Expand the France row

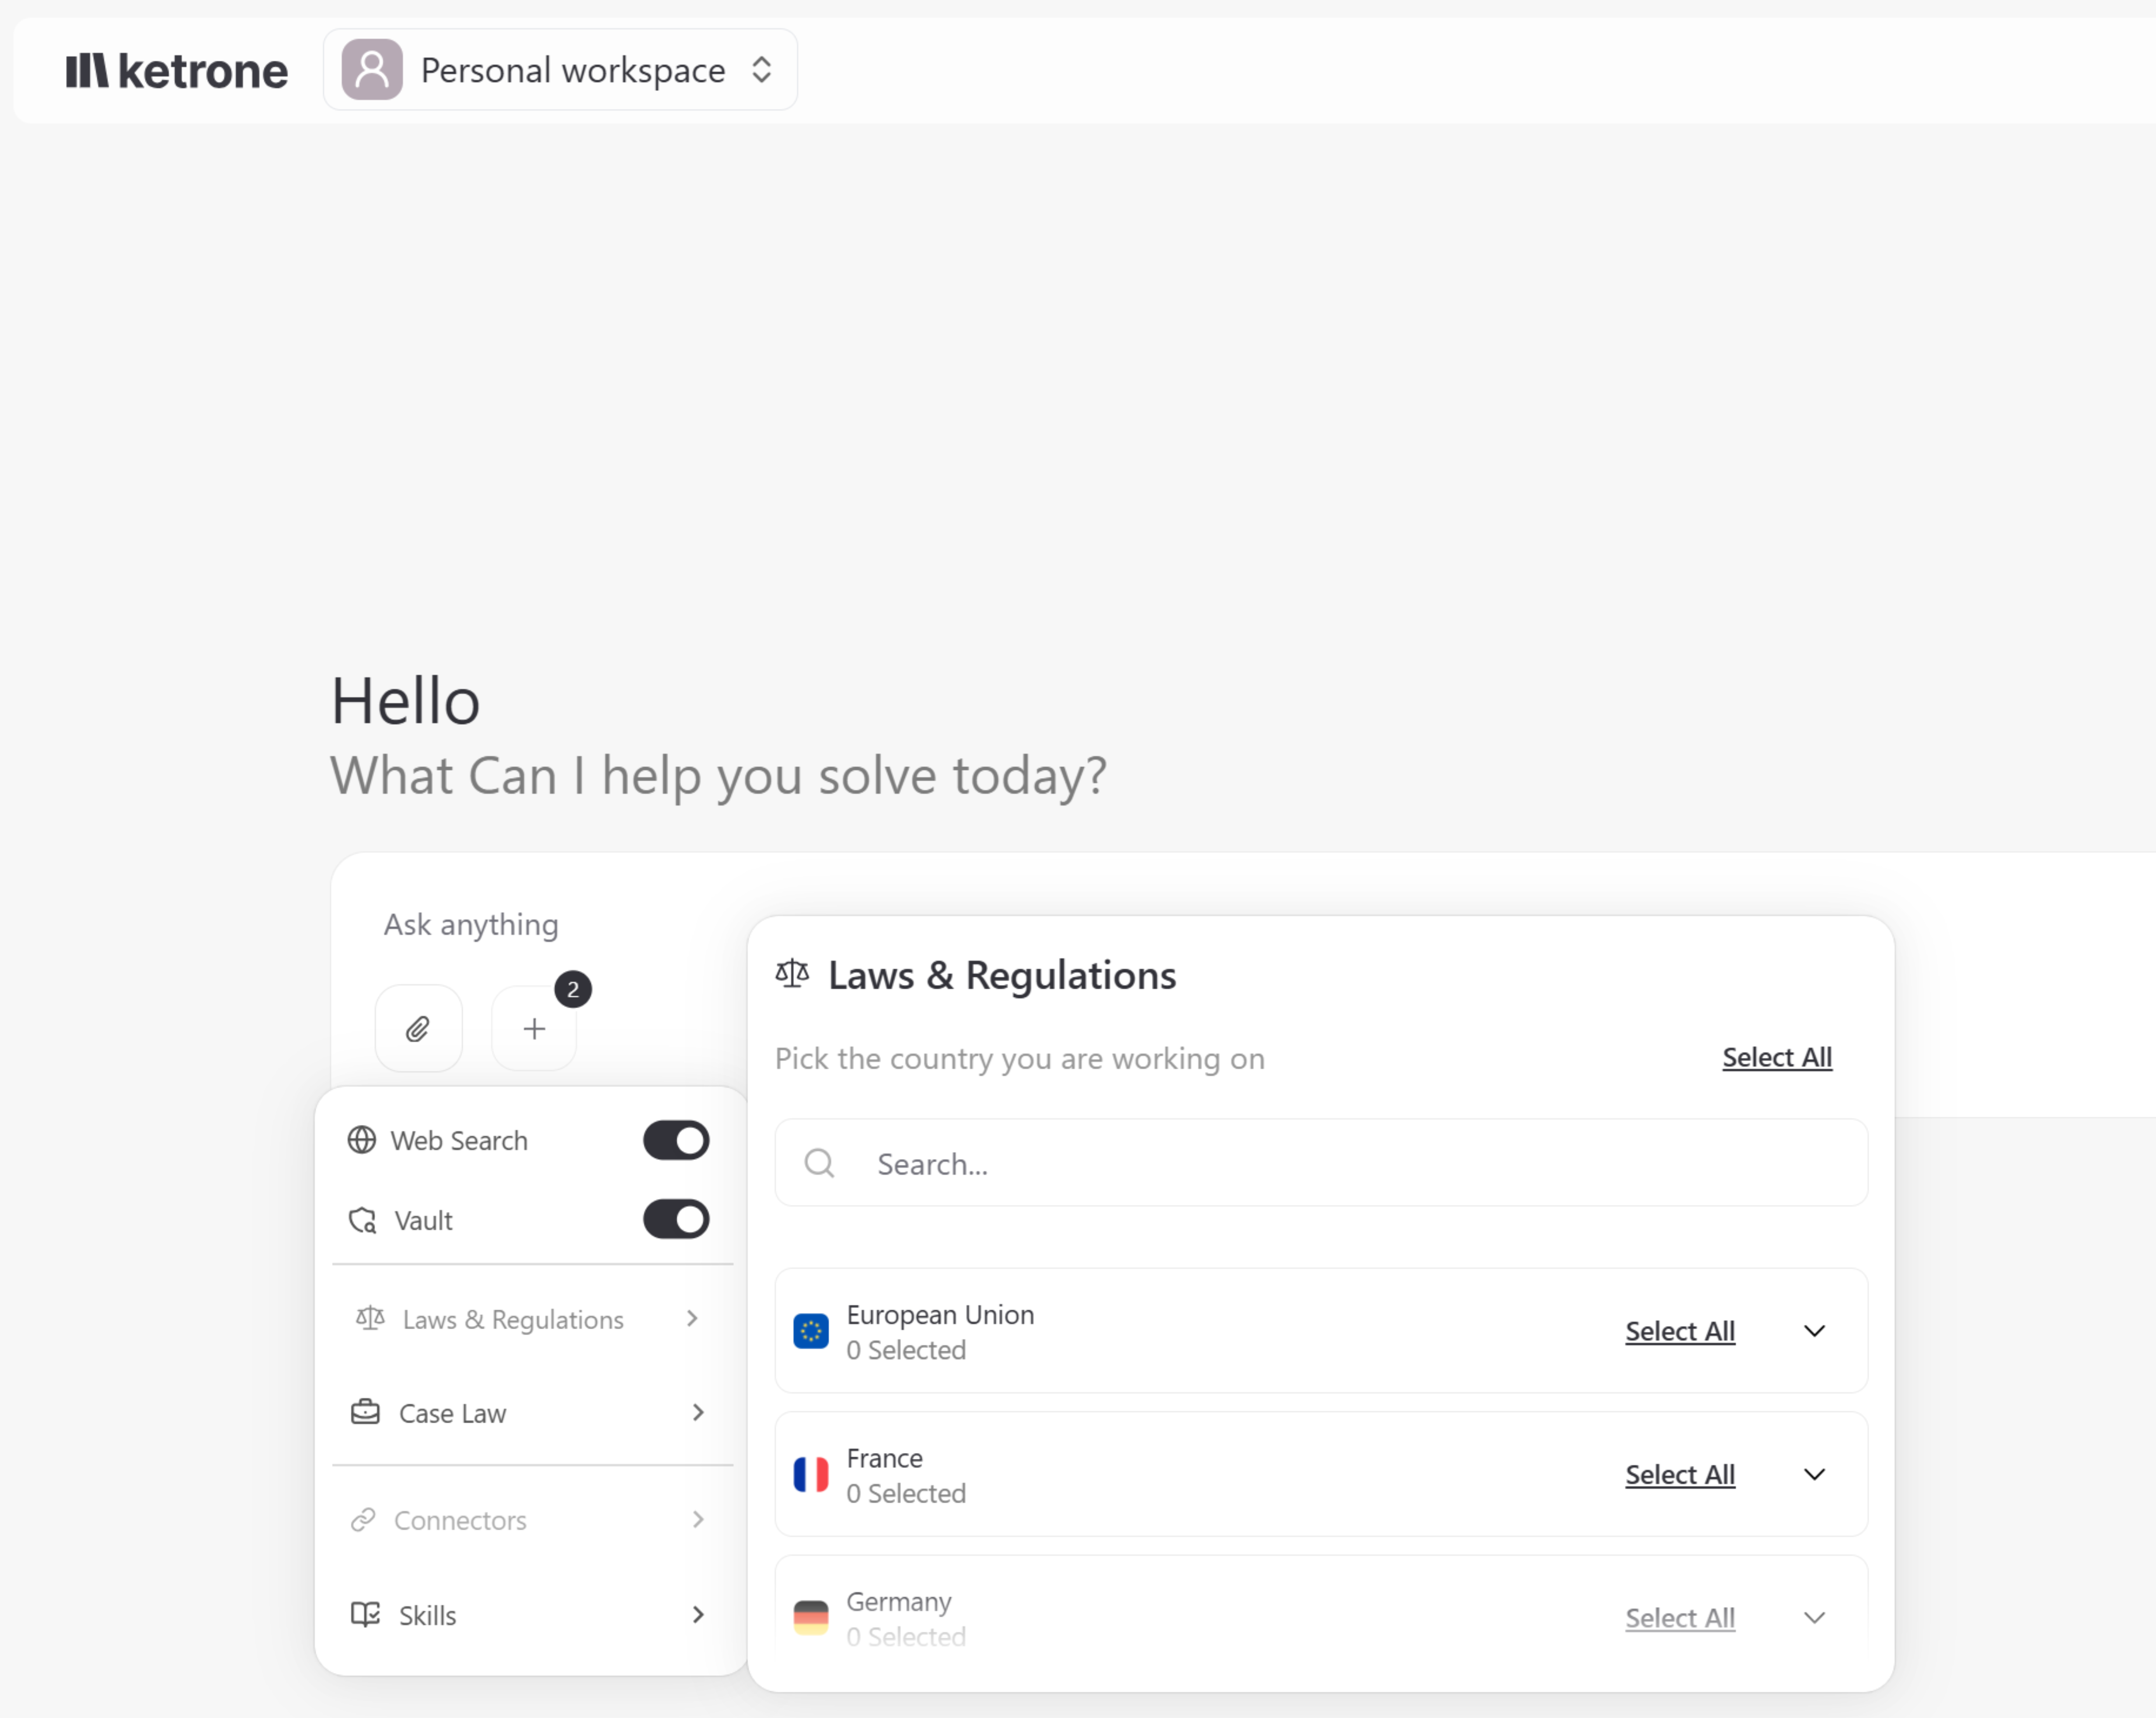1814,1474
